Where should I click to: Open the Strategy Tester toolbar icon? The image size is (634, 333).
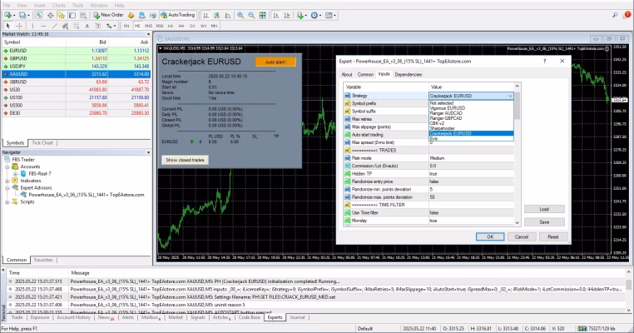83,15
